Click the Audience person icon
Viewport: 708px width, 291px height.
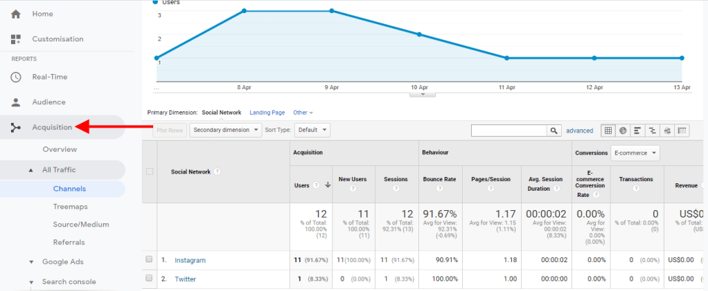pyautogui.click(x=16, y=102)
